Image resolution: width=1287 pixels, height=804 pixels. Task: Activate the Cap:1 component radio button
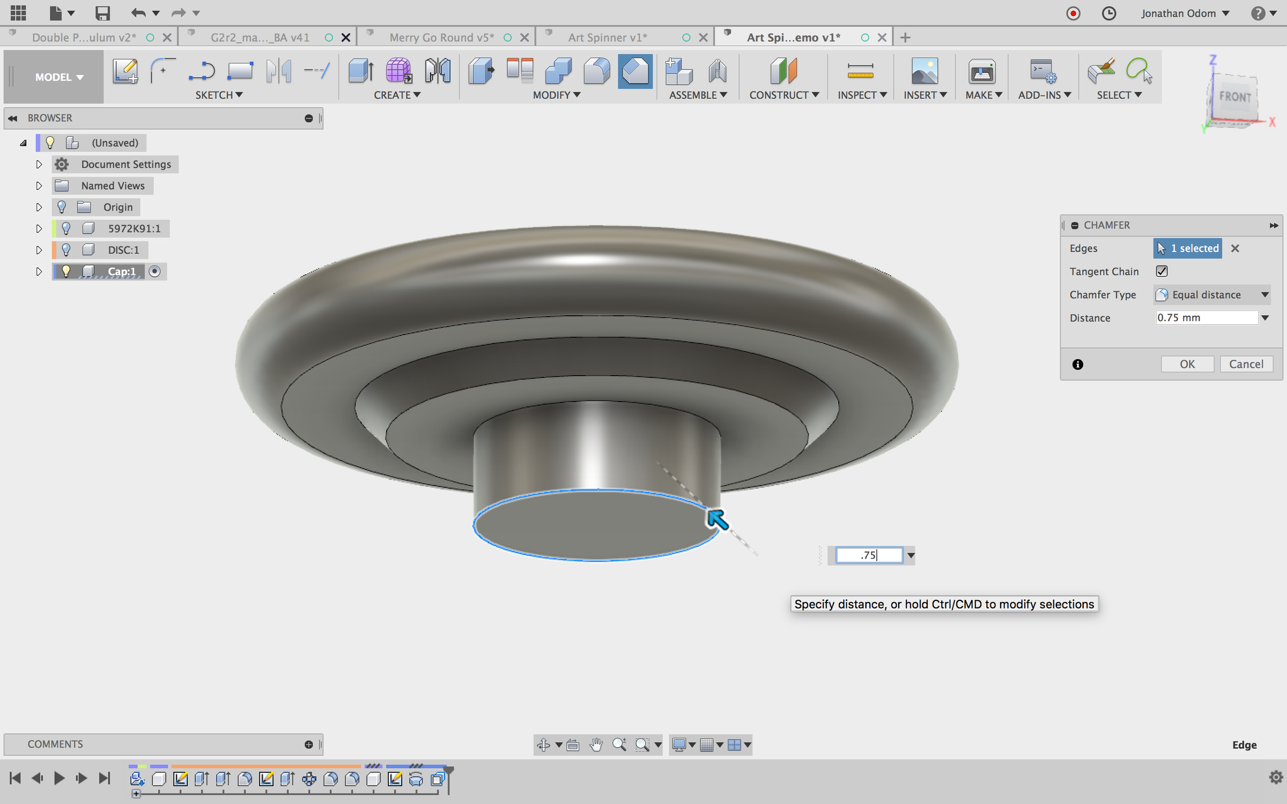[x=154, y=271]
